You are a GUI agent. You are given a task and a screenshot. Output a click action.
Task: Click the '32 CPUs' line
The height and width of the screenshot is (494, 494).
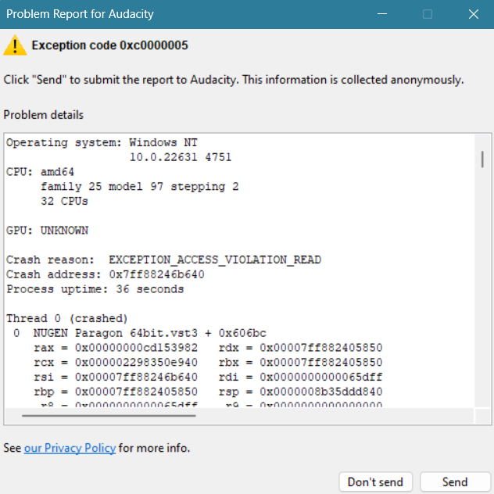coord(64,201)
